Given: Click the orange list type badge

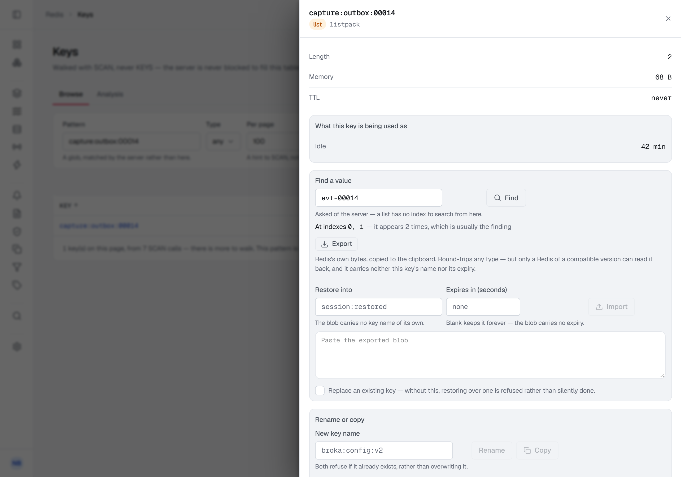Looking at the screenshot, I should coord(317,24).
